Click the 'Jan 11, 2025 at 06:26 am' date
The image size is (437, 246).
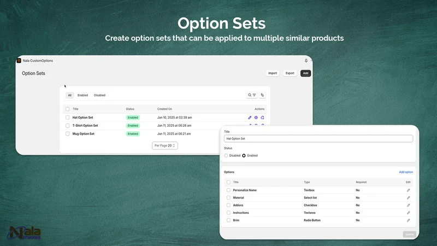tap(174, 126)
